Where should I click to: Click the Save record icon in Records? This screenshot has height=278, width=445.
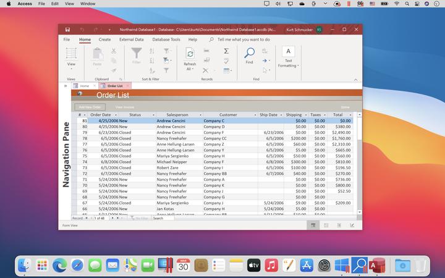point(206,60)
